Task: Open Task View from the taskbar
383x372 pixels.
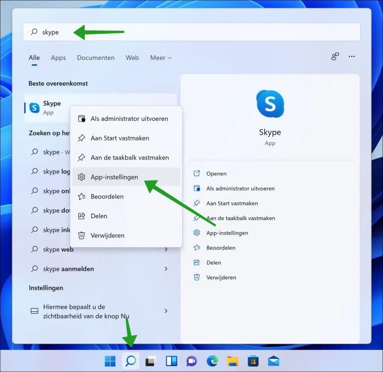Action: pyautogui.click(x=151, y=361)
